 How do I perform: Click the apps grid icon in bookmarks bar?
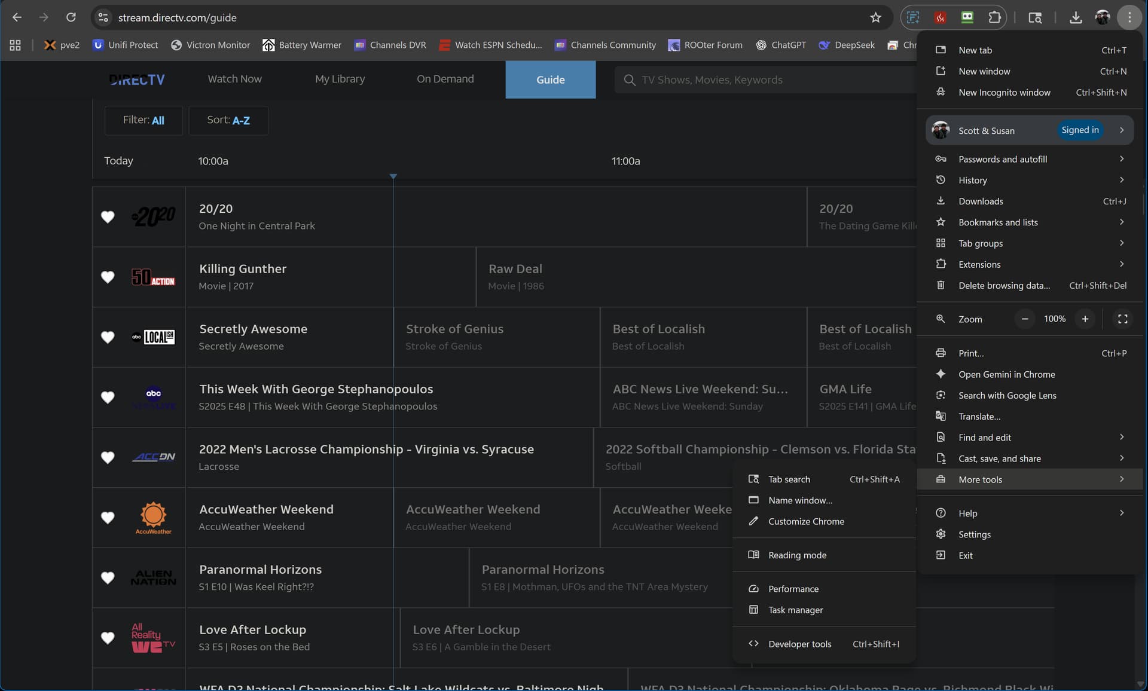(x=16, y=45)
